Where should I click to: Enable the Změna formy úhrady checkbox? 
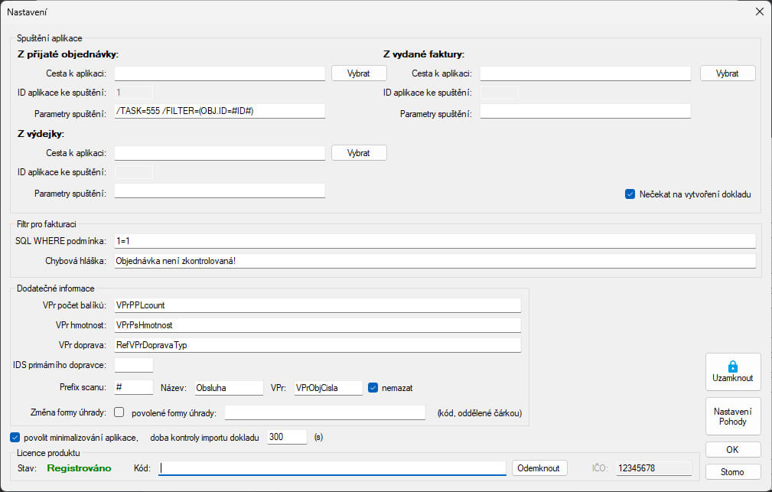point(119,413)
